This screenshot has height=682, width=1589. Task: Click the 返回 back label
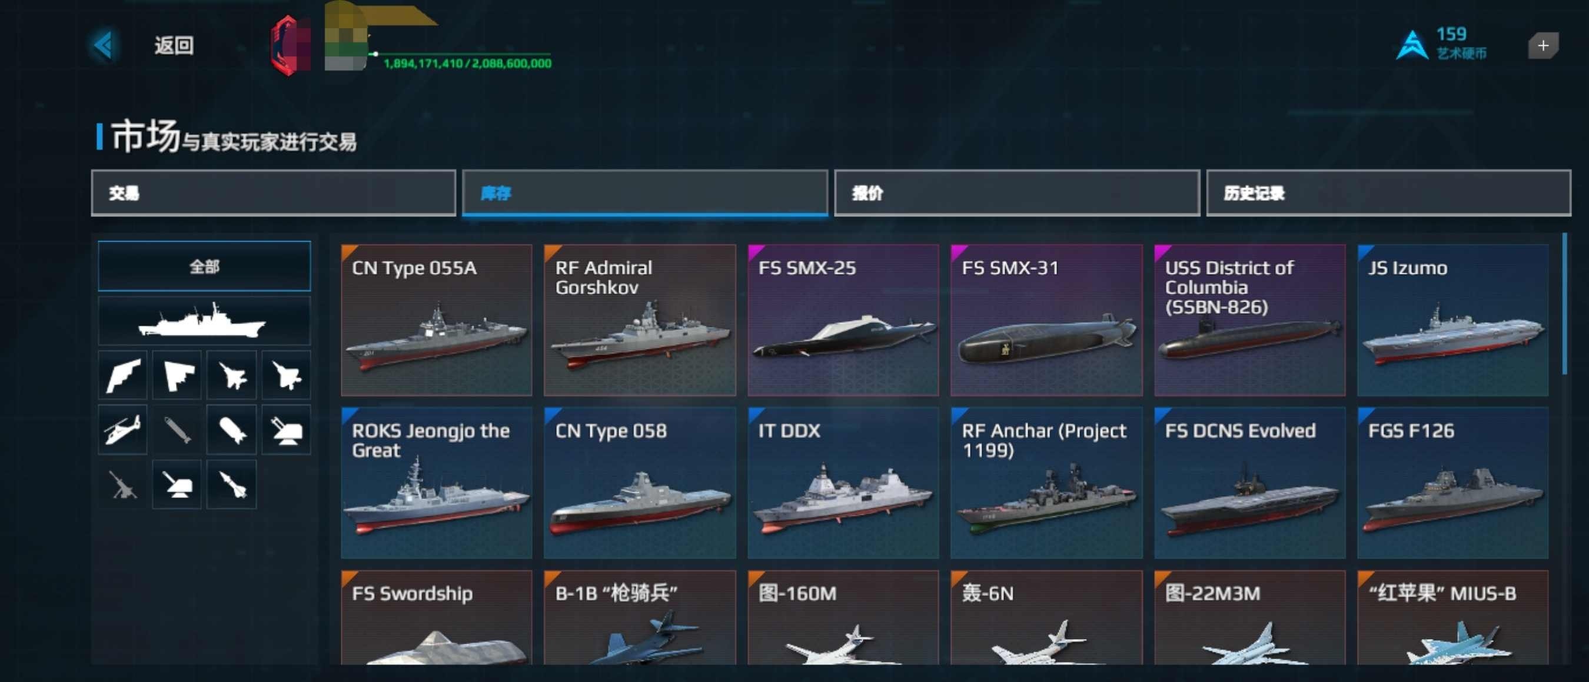coord(174,45)
